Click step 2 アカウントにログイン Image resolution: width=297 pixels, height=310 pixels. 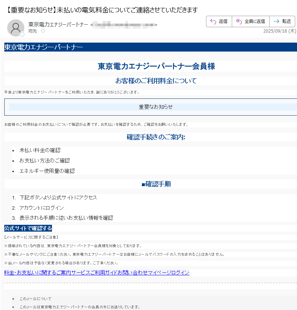click(x=42, y=208)
